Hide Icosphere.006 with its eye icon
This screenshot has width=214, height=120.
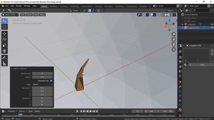pyautogui.click(x=212, y=28)
